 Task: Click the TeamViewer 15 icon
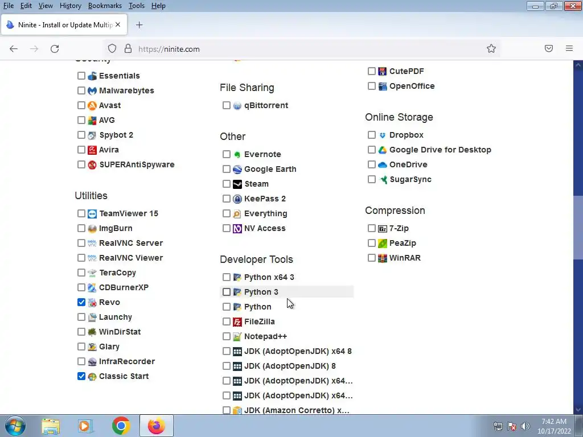point(92,214)
